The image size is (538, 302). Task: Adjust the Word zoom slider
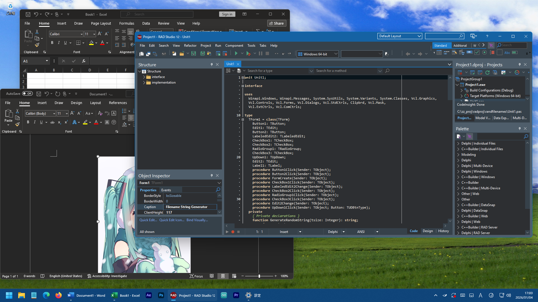pyautogui.click(x=259, y=276)
